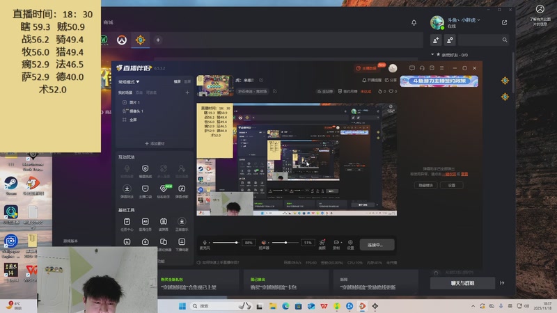Click 开播提醒 bell icon

tap(364, 80)
